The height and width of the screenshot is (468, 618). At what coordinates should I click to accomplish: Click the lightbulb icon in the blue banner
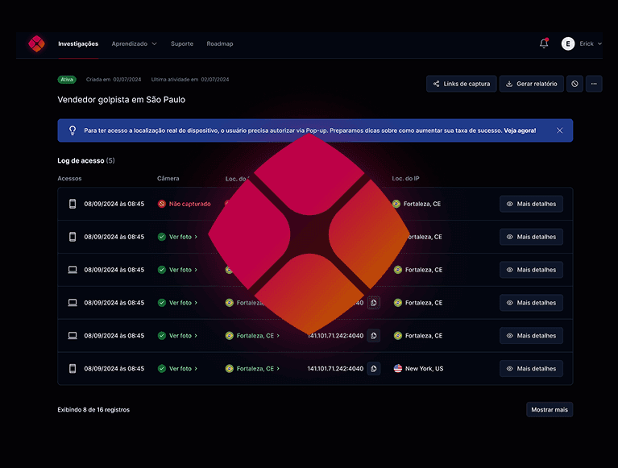click(x=73, y=130)
